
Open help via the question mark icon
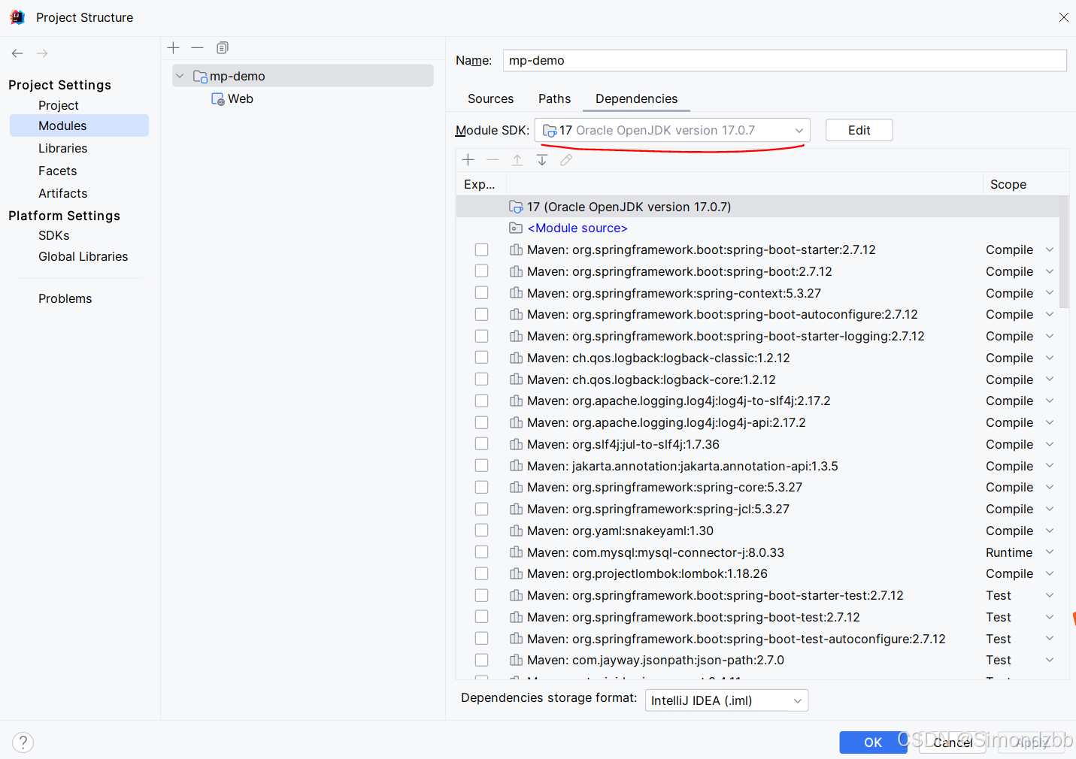(23, 742)
